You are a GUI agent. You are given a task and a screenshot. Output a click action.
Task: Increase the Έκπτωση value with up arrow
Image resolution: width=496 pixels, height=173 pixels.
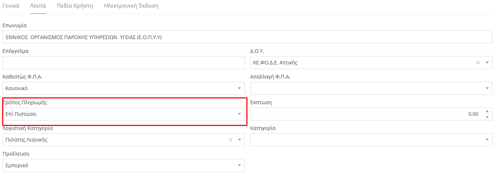click(487, 111)
